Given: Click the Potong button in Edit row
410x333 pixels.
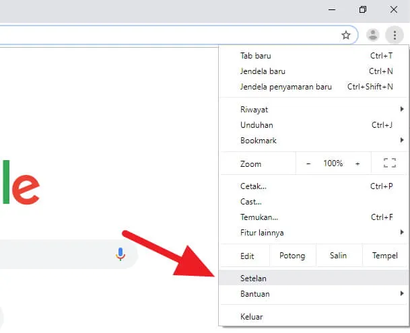Looking at the screenshot, I should pos(292,256).
